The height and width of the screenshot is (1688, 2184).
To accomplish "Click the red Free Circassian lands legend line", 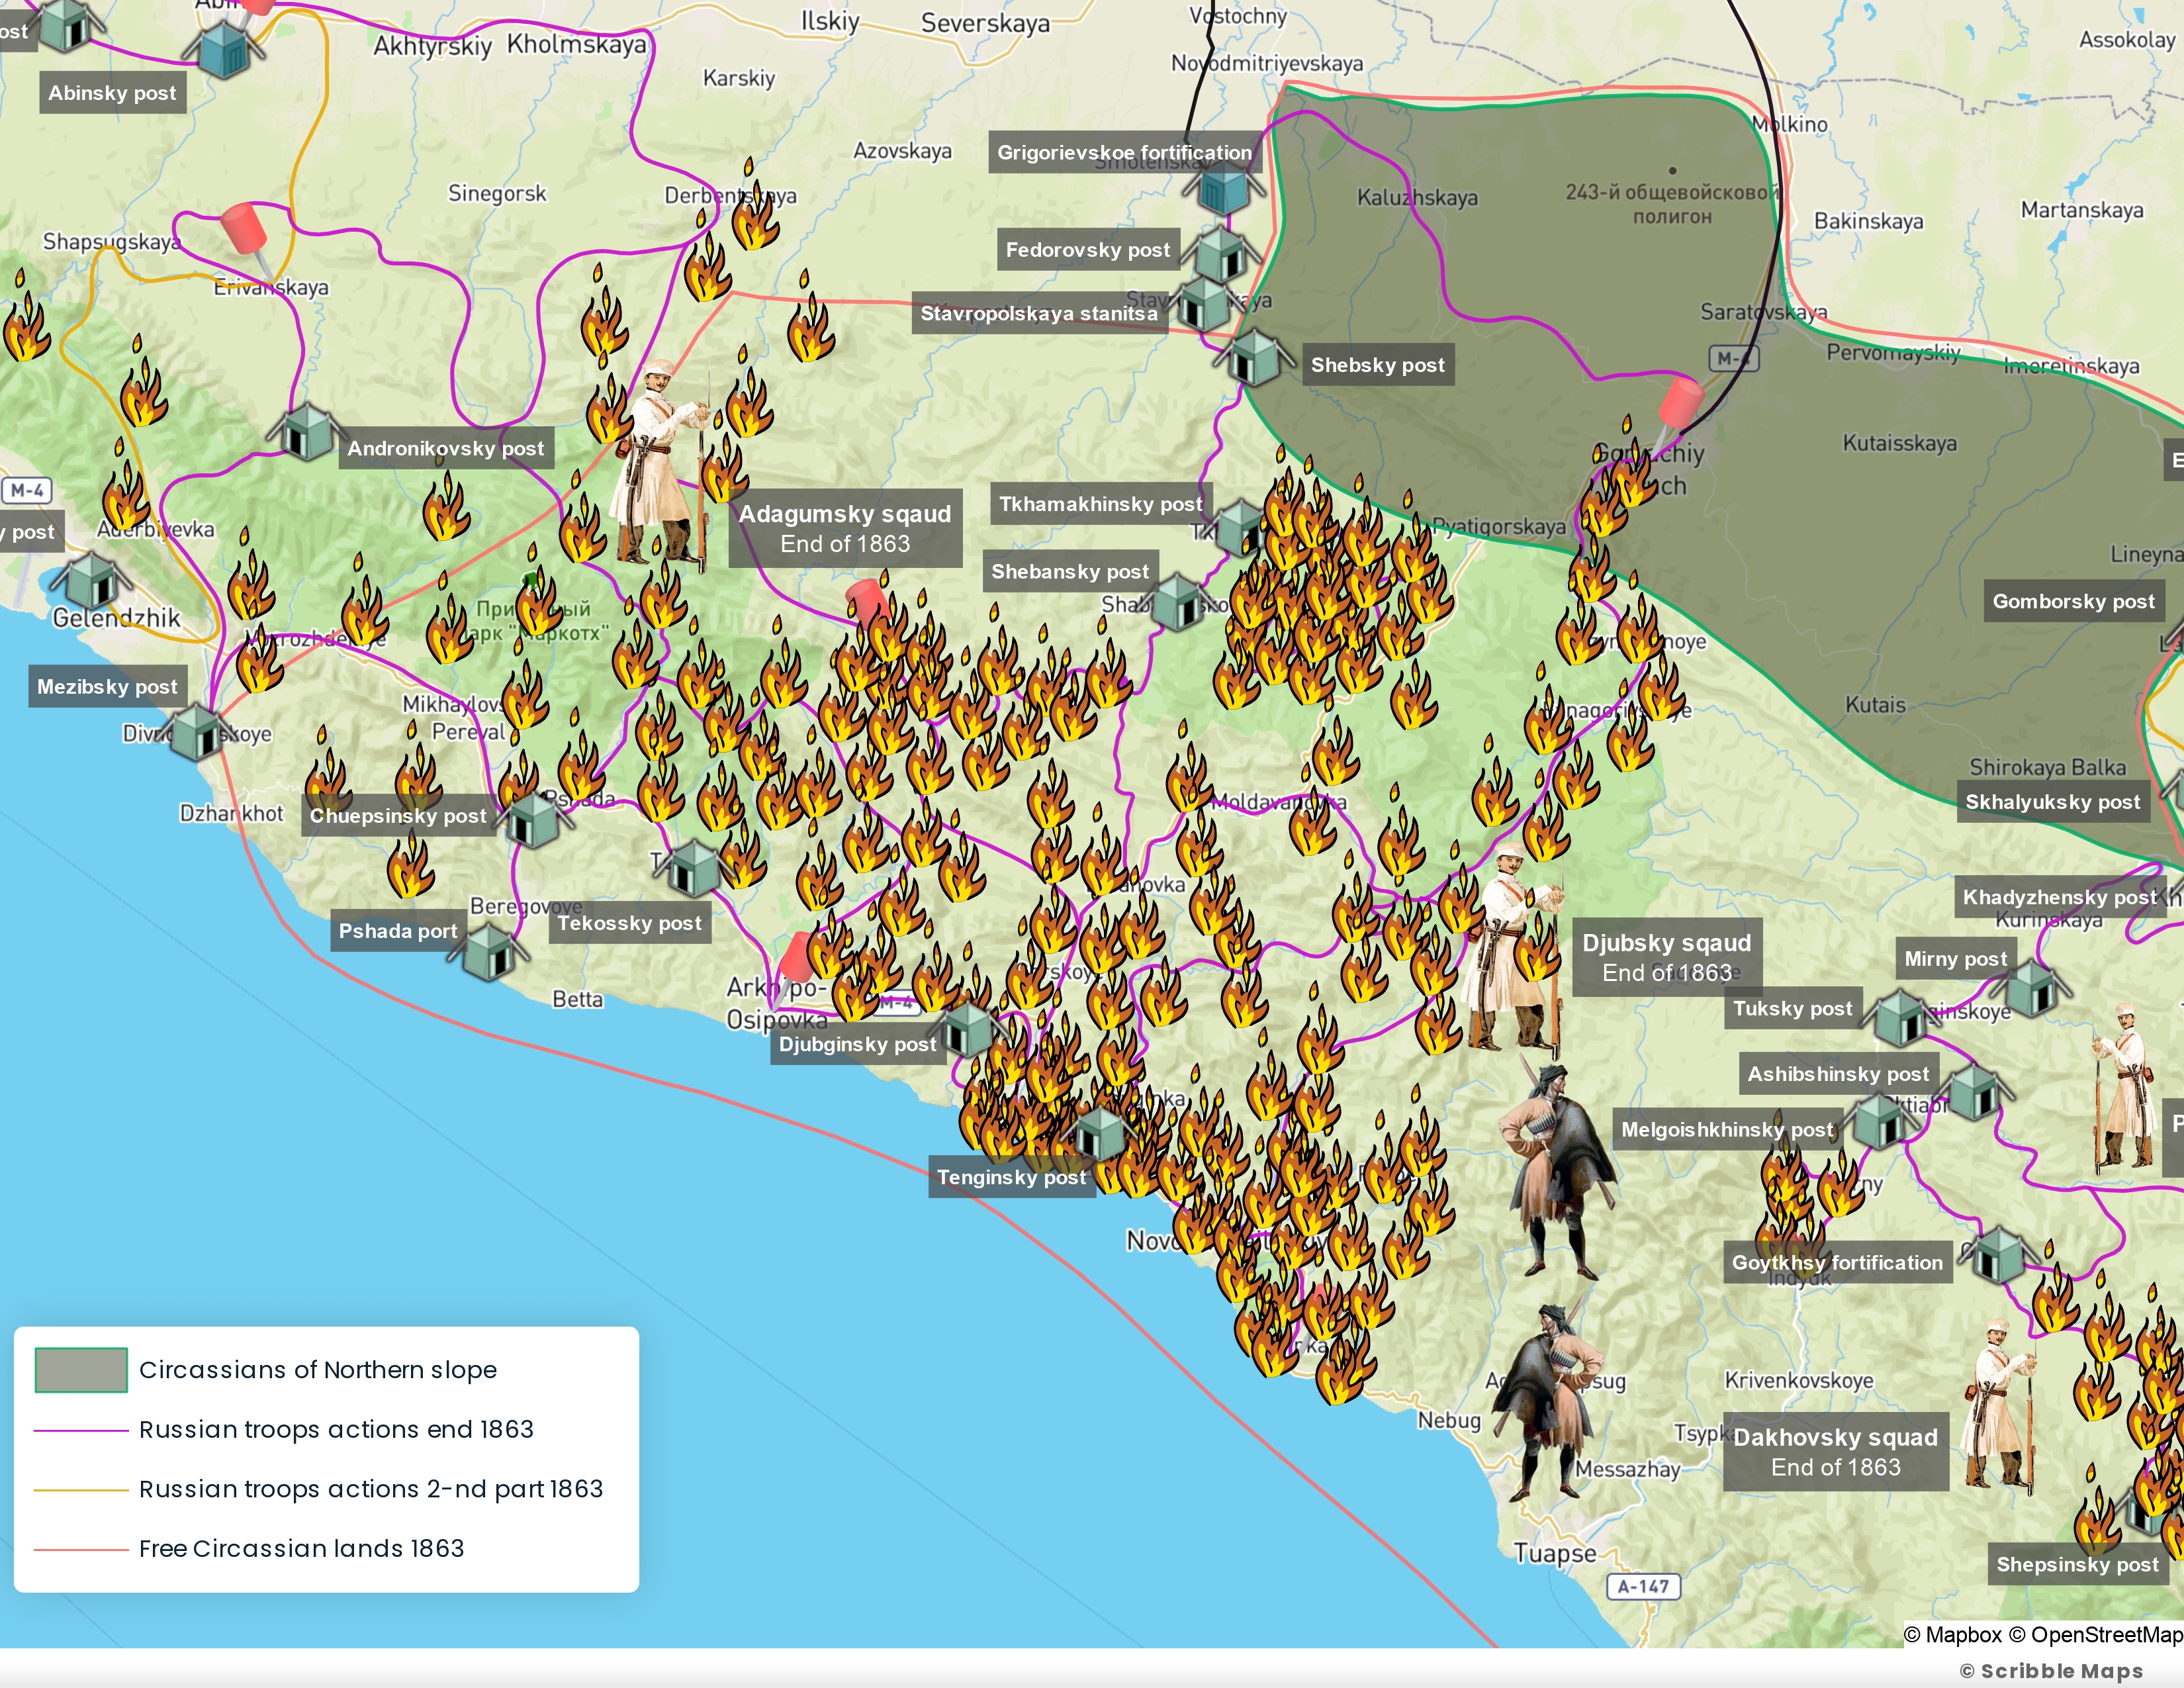I will pyautogui.click(x=81, y=1549).
